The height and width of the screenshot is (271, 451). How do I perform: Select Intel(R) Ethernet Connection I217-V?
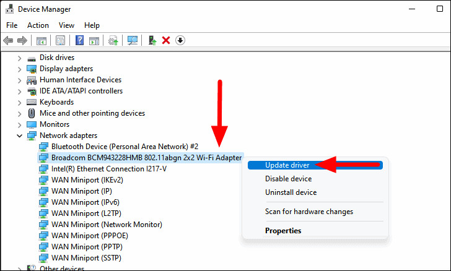109,169
